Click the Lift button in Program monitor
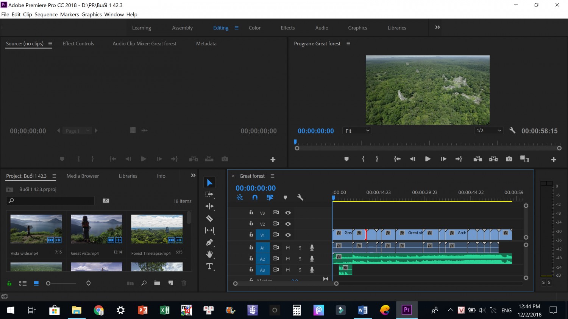This screenshot has width=568, height=319. (477, 159)
